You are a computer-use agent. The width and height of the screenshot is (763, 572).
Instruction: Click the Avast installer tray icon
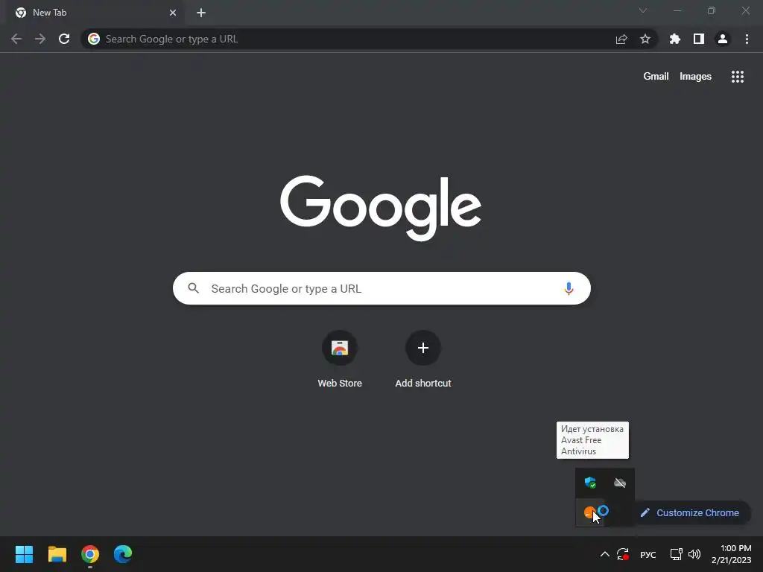point(590,512)
